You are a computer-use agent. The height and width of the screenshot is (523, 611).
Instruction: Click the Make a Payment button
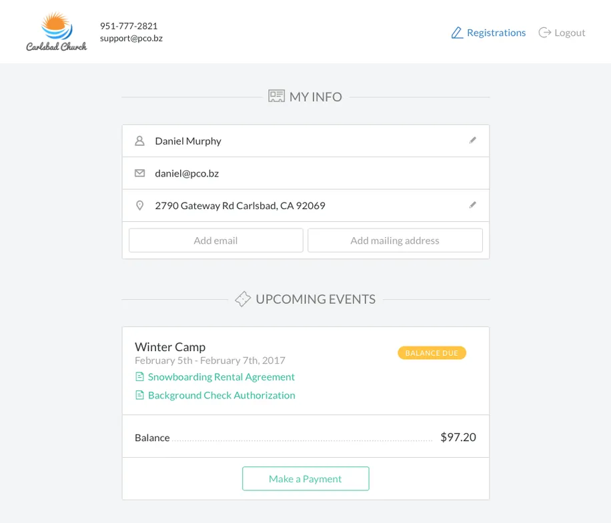[x=305, y=478]
